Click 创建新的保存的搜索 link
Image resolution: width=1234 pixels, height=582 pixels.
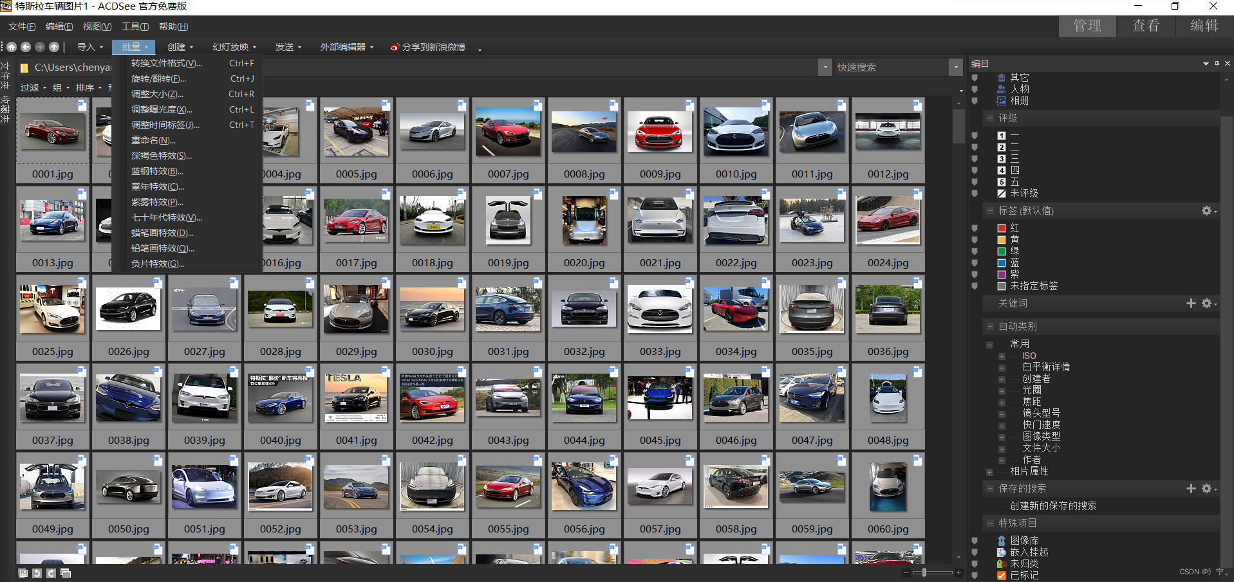tap(1053, 506)
